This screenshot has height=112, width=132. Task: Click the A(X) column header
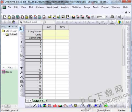(x=49, y=27)
